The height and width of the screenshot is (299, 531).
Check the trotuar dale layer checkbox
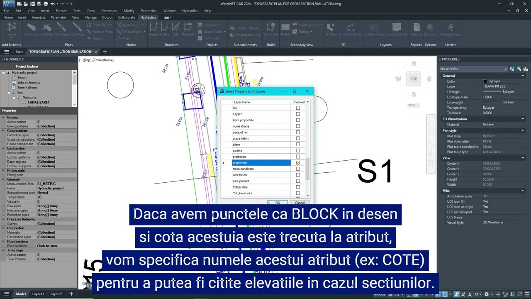(x=298, y=187)
